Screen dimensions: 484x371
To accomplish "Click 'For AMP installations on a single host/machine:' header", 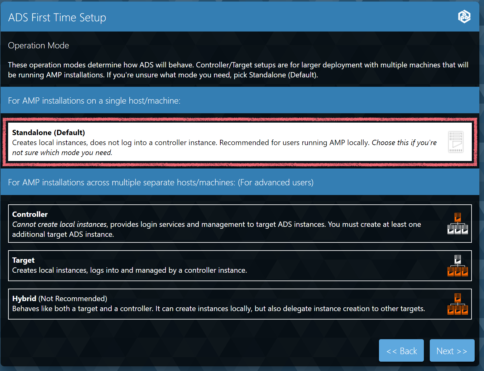I will tap(94, 101).
